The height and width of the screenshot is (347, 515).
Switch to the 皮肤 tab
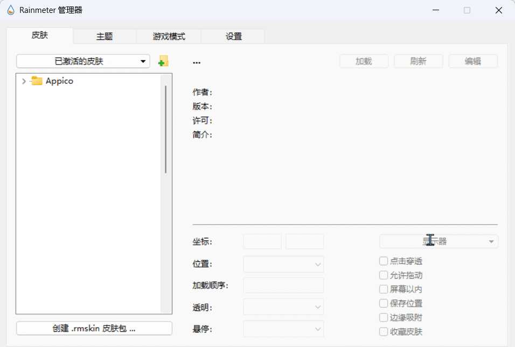[40, 36]
